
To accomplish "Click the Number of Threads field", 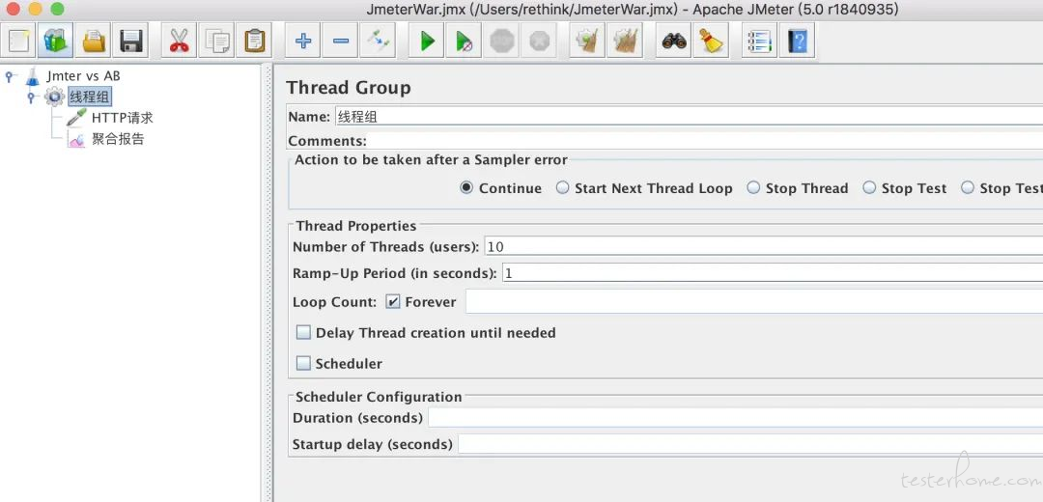I will click(x=764, y=247).
